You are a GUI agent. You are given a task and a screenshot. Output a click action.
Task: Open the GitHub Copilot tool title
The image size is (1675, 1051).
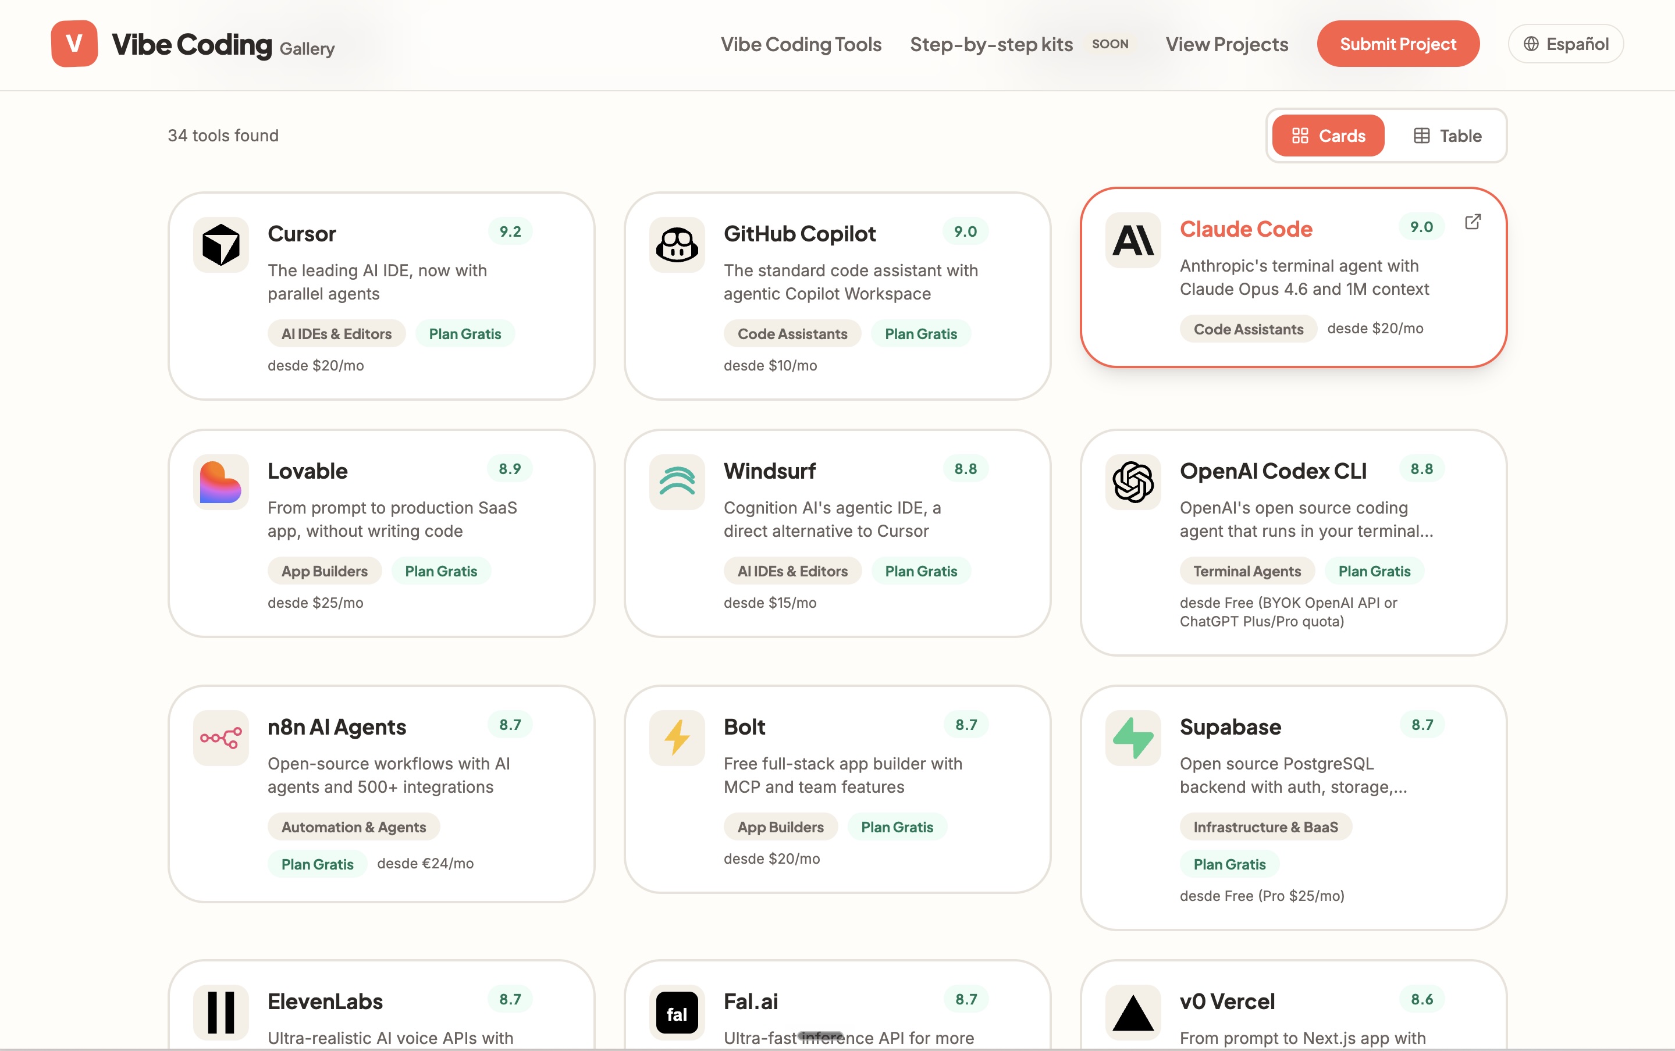coord(799,234)
